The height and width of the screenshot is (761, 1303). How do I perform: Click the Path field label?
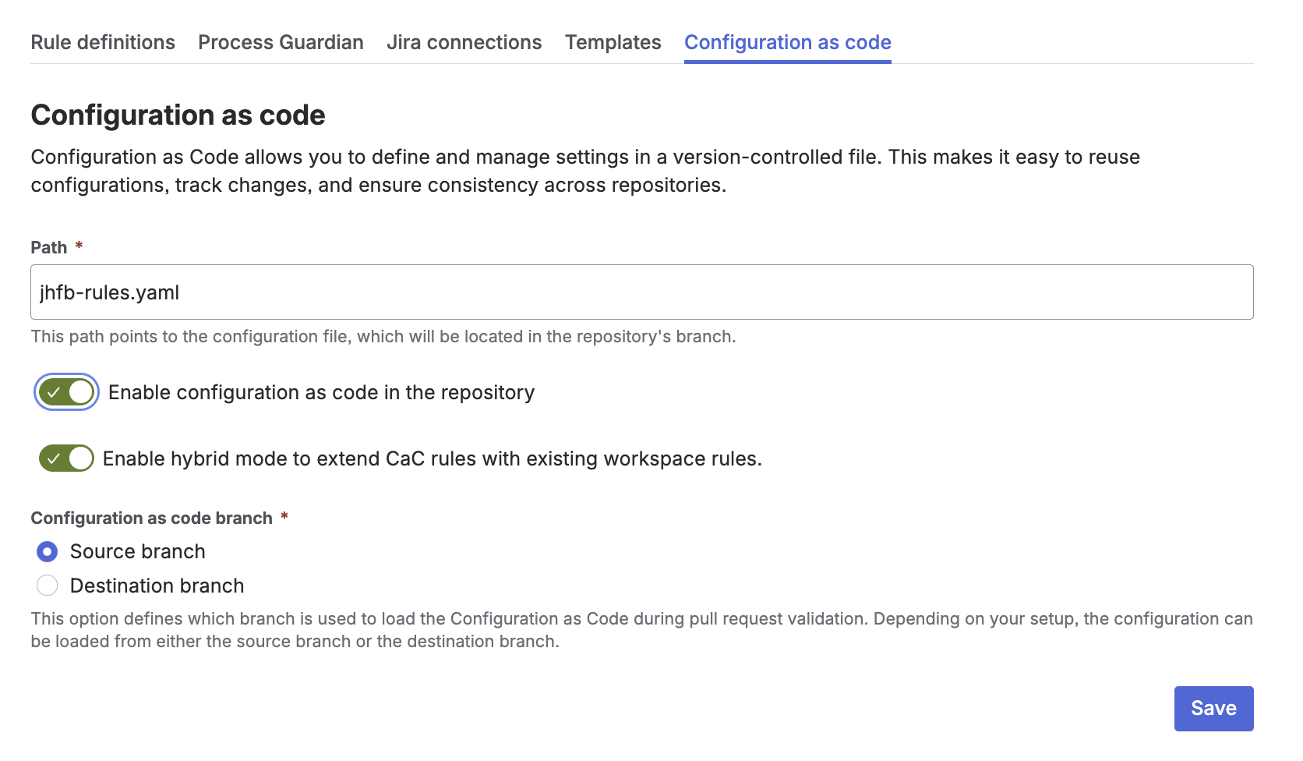click(x=49, y=248)
